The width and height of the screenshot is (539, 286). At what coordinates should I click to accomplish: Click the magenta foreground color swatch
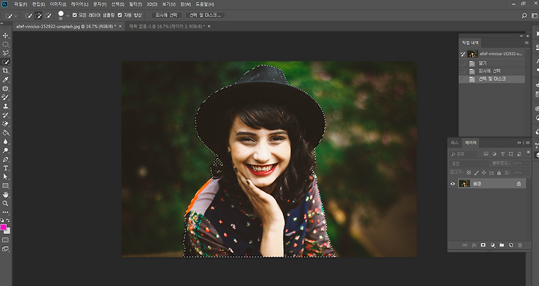[4, 227]
